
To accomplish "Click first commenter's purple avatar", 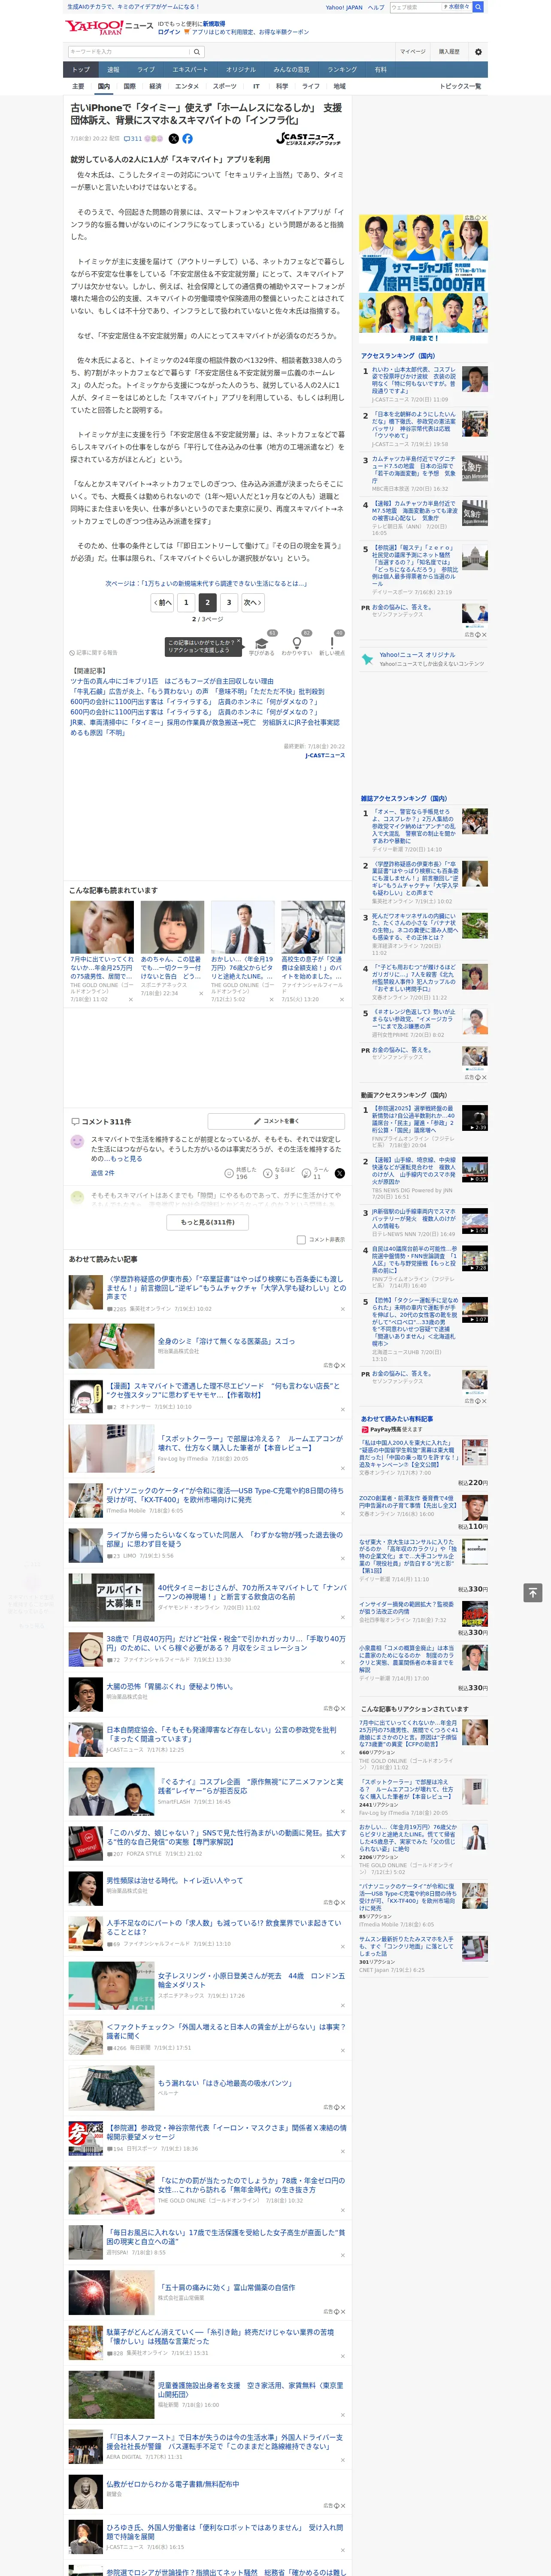I will 77,1141.
